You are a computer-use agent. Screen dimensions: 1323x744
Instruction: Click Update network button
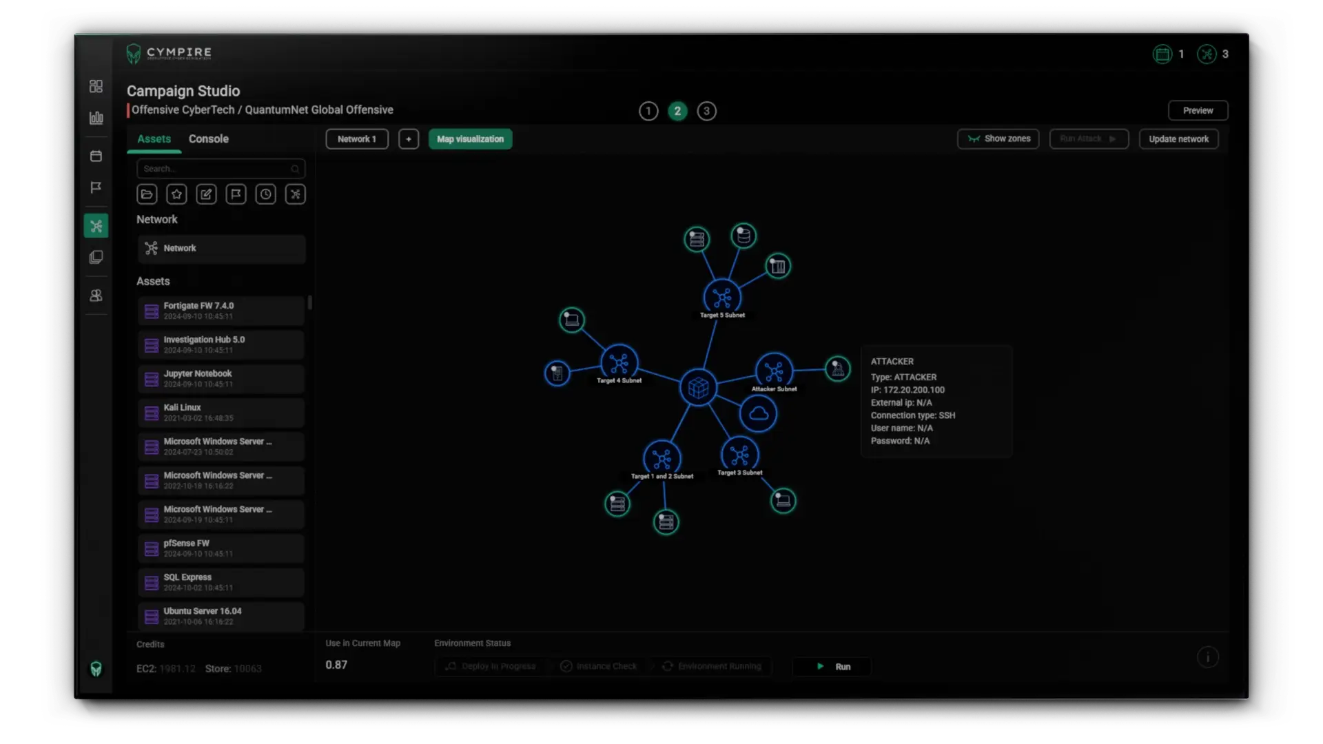(1178, 139)
